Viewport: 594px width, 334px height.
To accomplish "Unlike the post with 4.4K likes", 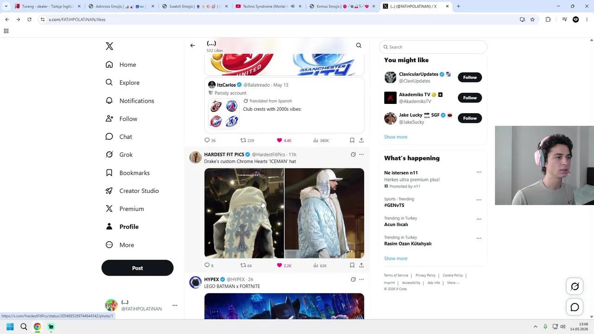I will (279, 140).
